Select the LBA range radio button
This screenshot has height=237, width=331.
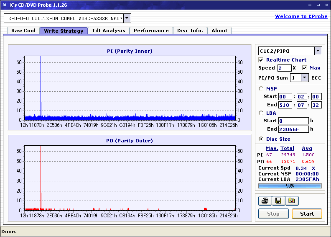click(261, 113)
